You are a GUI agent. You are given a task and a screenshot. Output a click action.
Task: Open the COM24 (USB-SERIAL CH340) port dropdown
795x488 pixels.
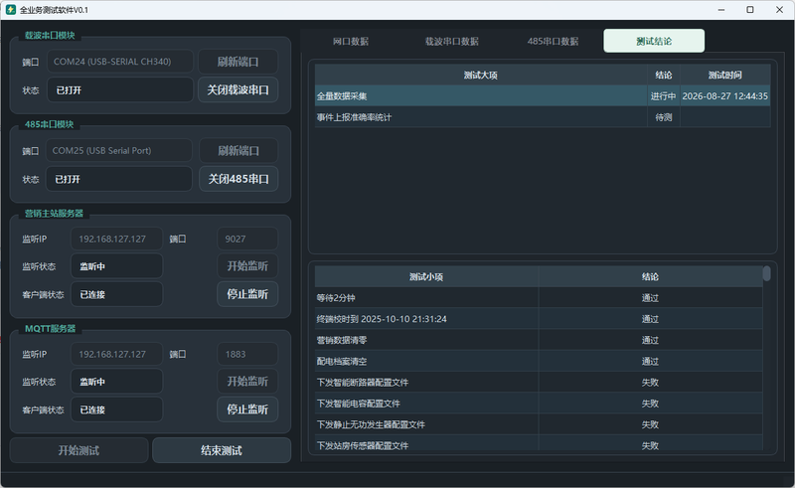[x=120, y=62]
